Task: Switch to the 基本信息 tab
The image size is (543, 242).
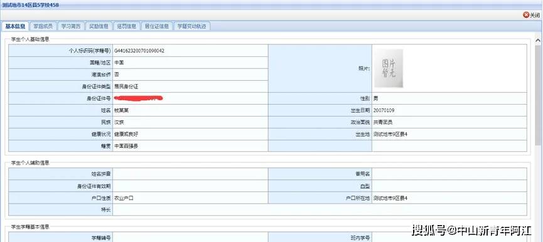Action: [15, 26]
